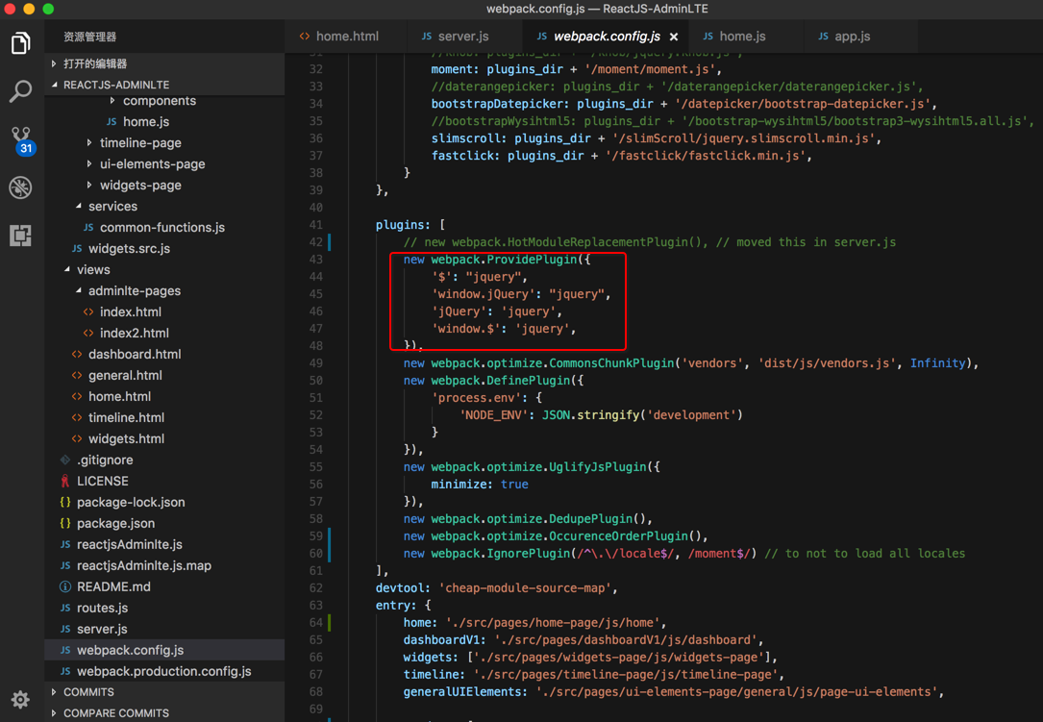Open the Explorer icon in activity bar
Screen dimensions: 1043x722
click(20, 43)
